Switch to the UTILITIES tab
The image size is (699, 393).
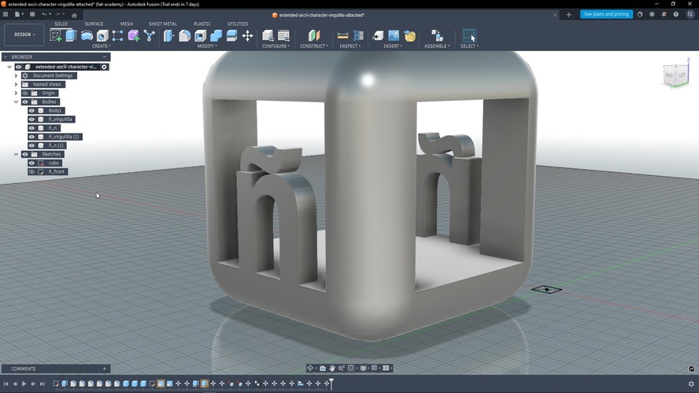coord(238,24)
